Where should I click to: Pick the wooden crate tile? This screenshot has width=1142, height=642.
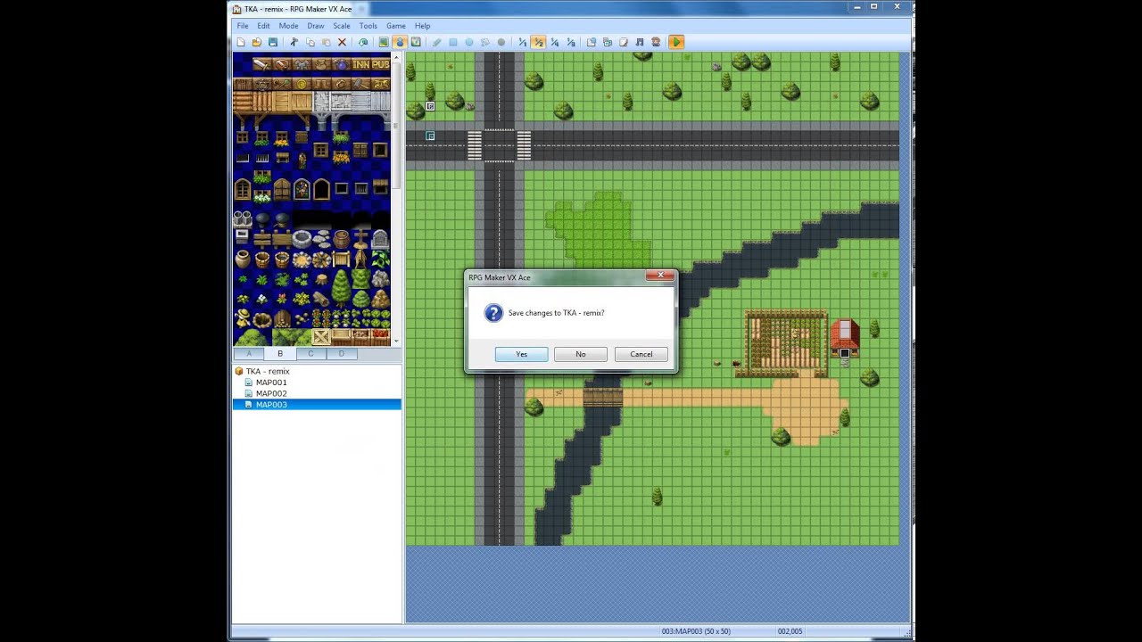click(321, 336)
